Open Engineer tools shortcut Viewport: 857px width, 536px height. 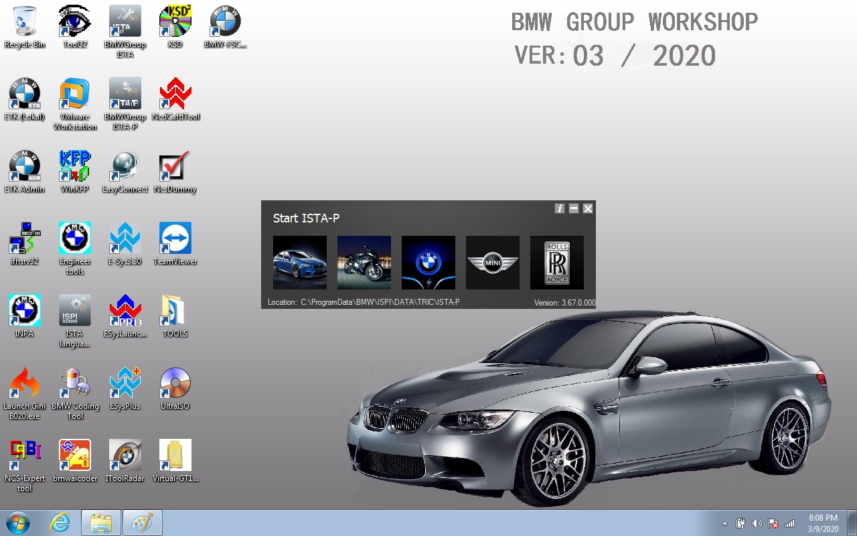tap(75, 249)
